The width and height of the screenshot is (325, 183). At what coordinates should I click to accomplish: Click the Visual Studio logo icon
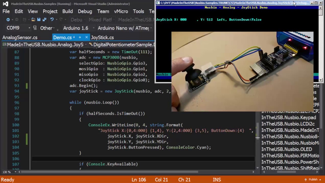5,4
